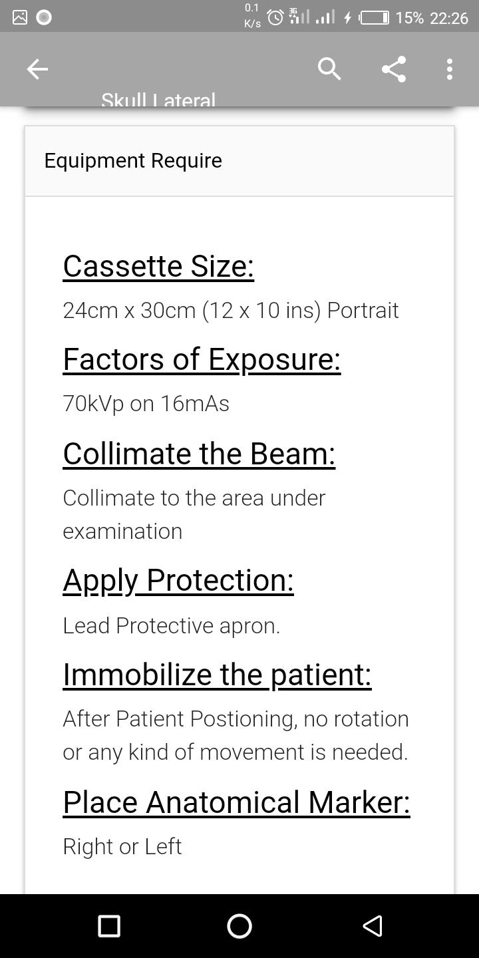
Task: Tap the battery indicator in status bar
Action: pos(375,17)
